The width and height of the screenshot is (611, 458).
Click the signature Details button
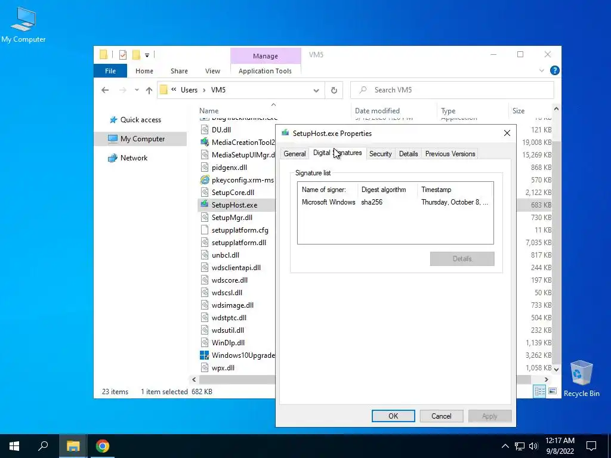click(462, 259)
